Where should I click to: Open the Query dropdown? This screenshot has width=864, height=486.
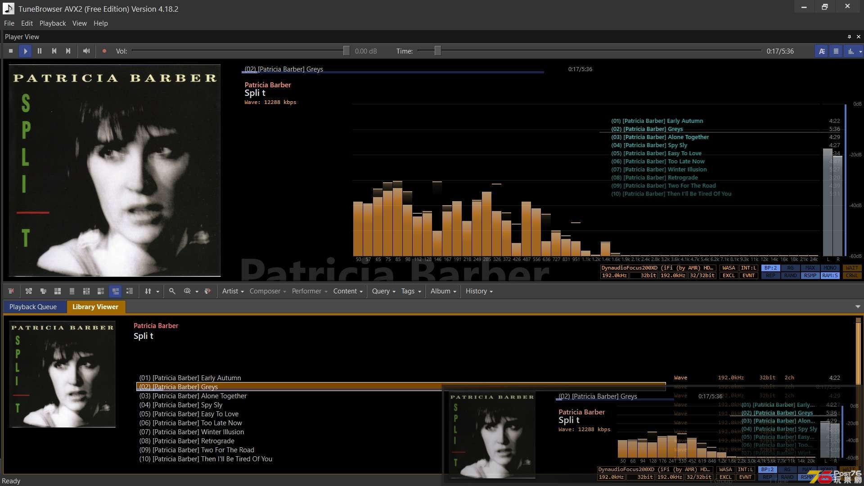[x=383, y=291]
